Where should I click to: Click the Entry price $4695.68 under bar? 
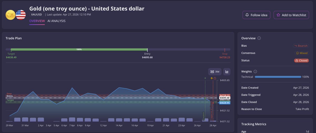(147, 57)
